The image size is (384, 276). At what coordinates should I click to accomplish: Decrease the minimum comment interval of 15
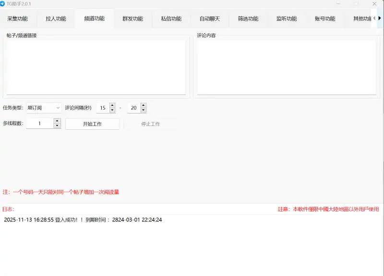(x=112, y=110)
